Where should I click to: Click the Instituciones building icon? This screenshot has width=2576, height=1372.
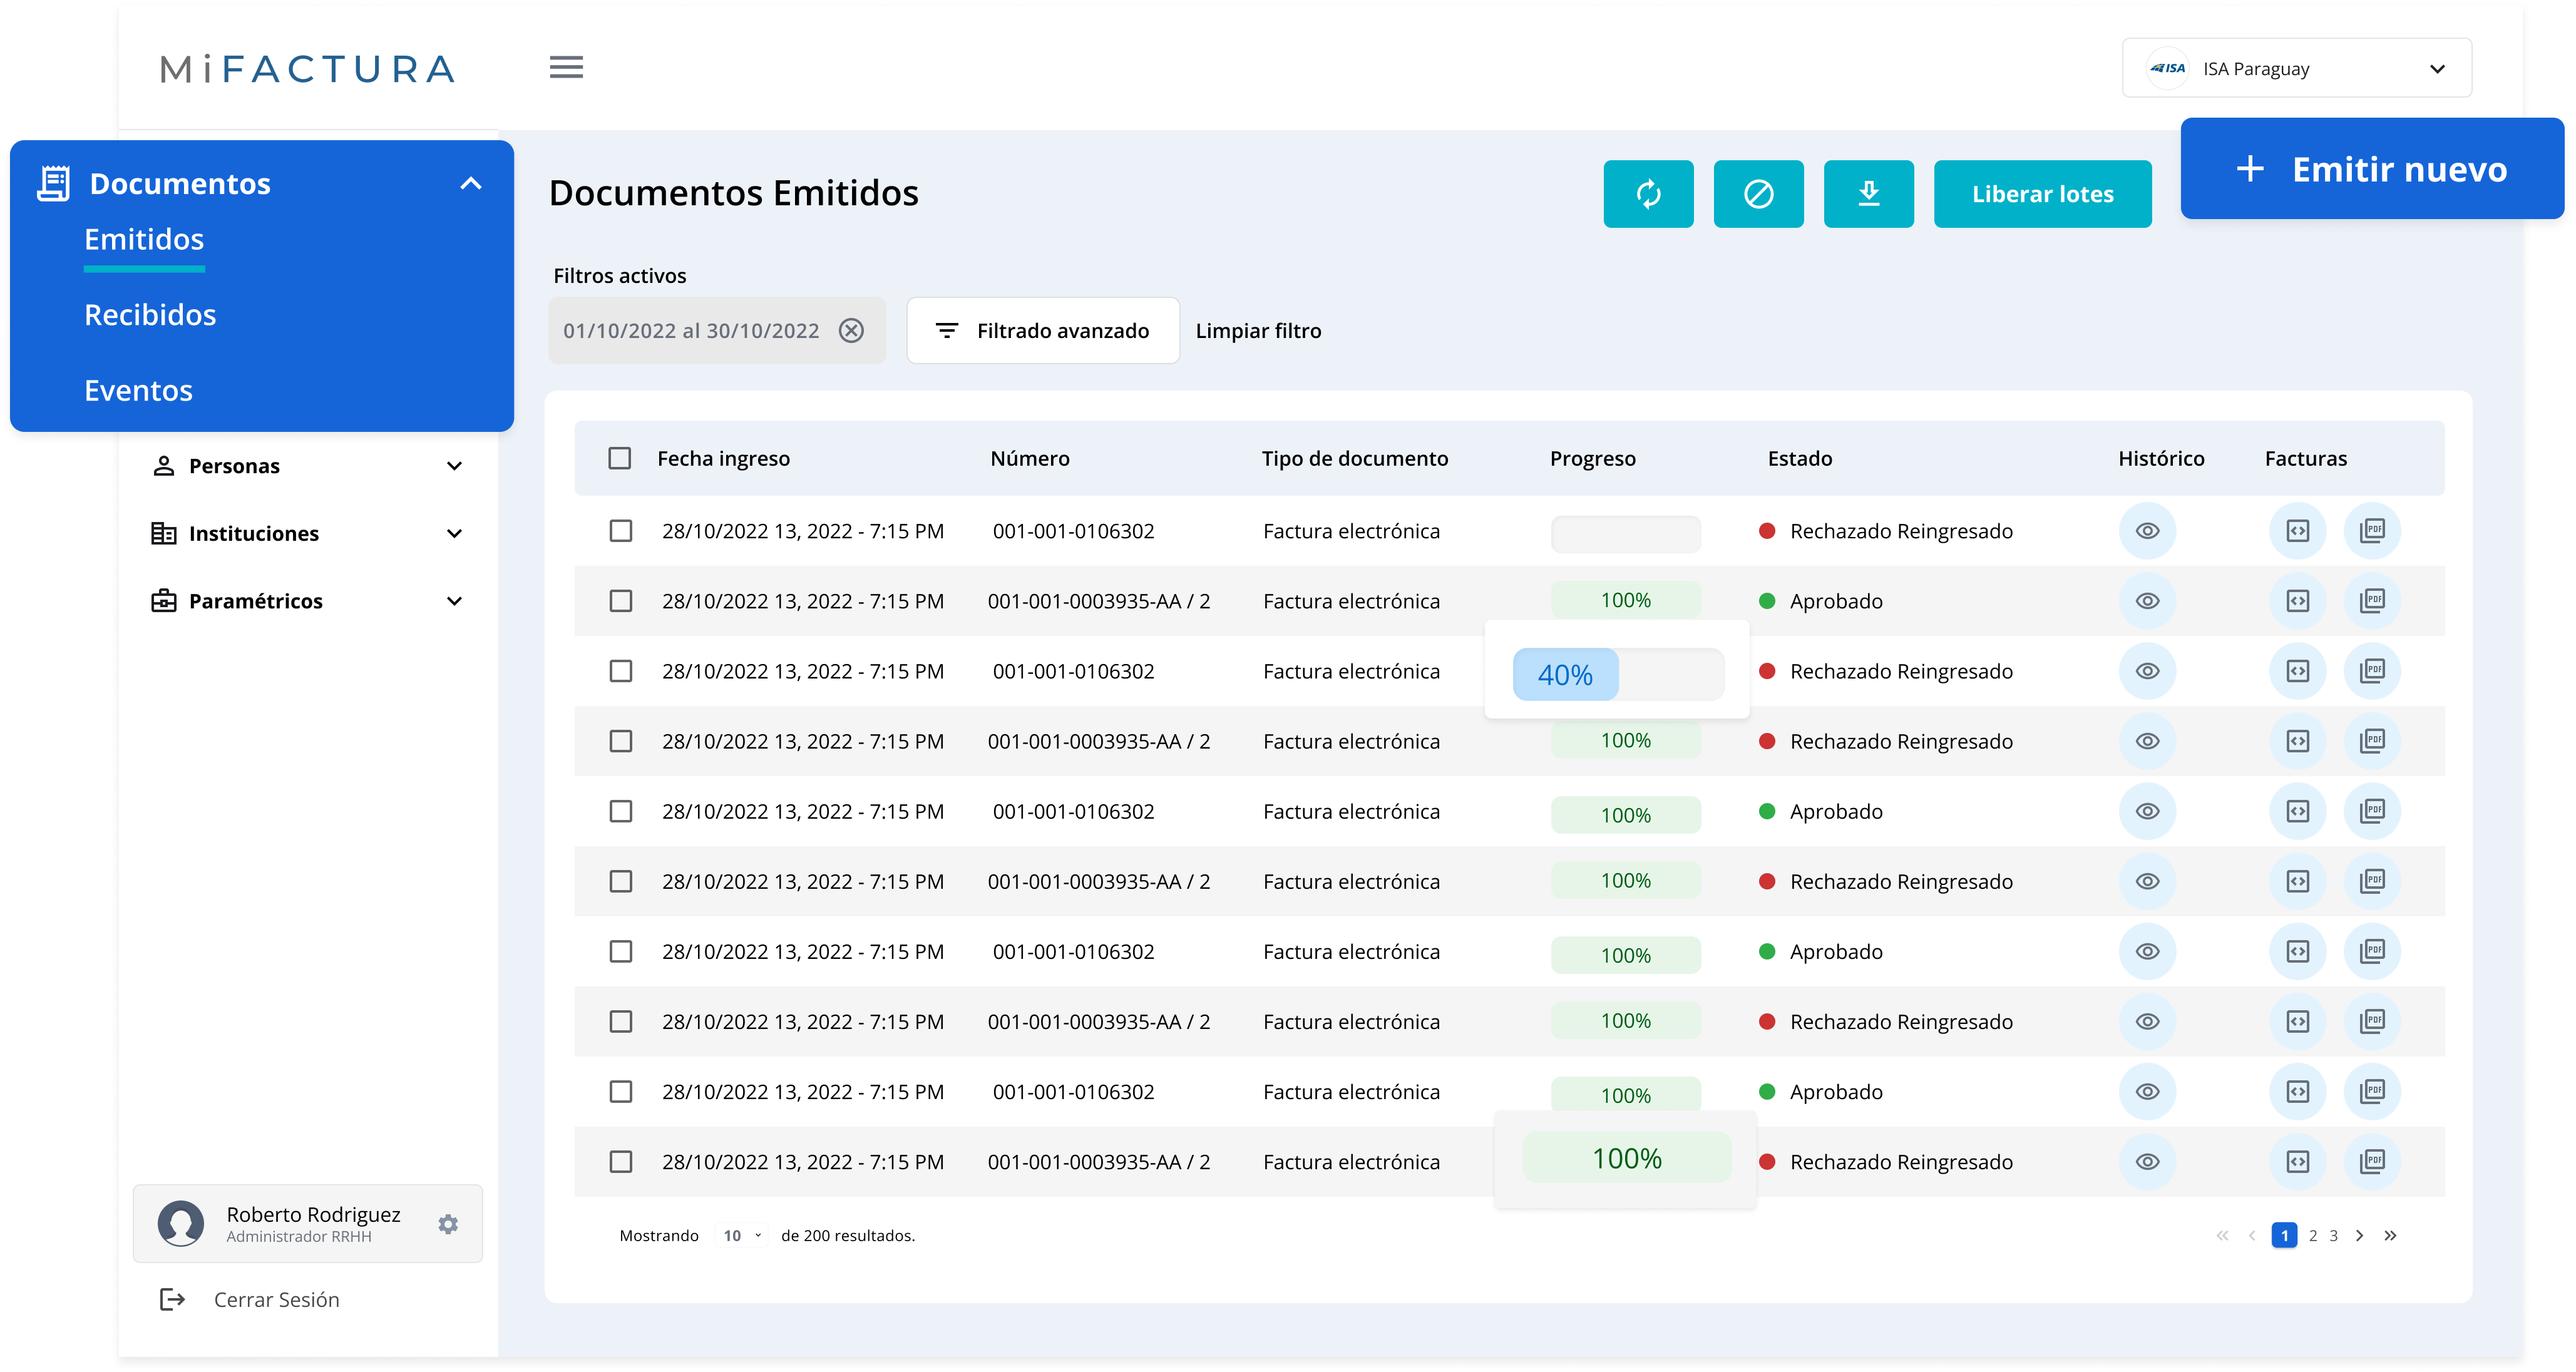(163, 533)
